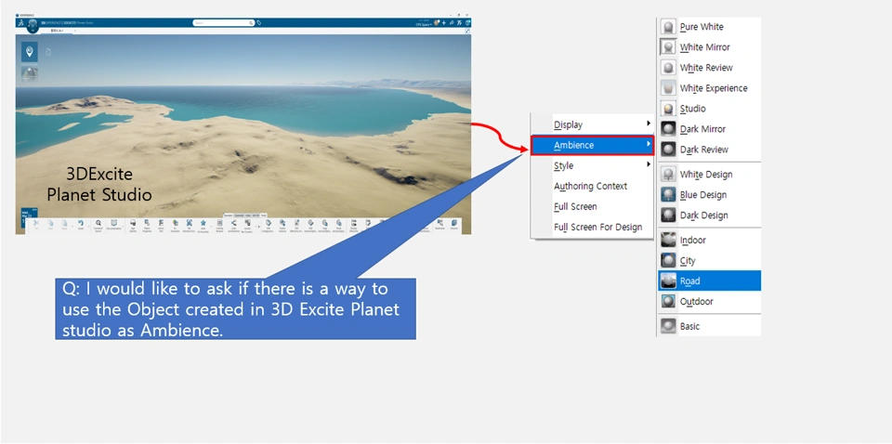Expand the Display submenu arrow
Image resolution: width=892 pixels, height=444 pixels.
pyautogui.click(x=649, y=124)
